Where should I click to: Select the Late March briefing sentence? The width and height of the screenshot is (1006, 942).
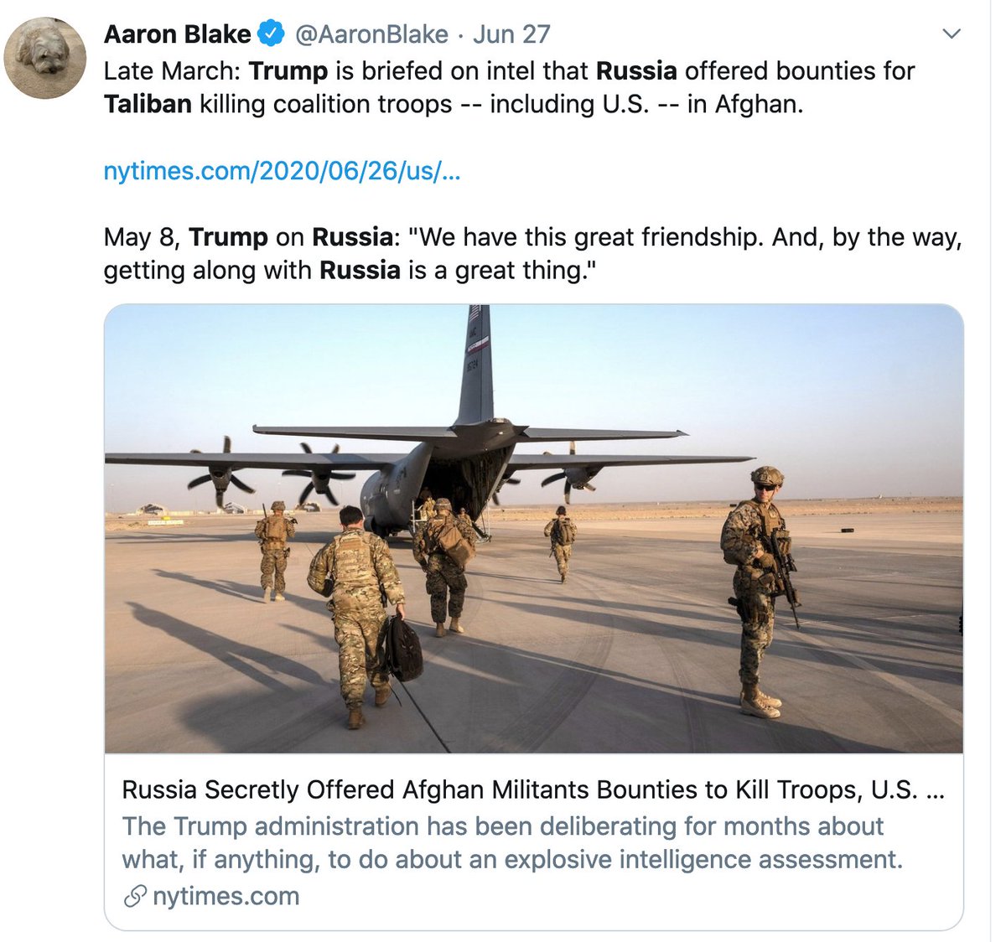(510, 87)
